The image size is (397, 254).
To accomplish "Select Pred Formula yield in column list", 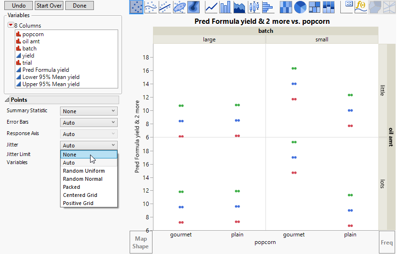I will [46, 70].
